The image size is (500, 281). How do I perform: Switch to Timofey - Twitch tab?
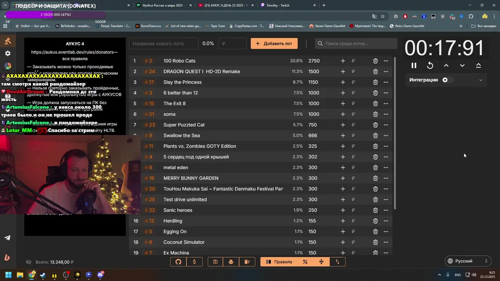[x=288, y=5]
